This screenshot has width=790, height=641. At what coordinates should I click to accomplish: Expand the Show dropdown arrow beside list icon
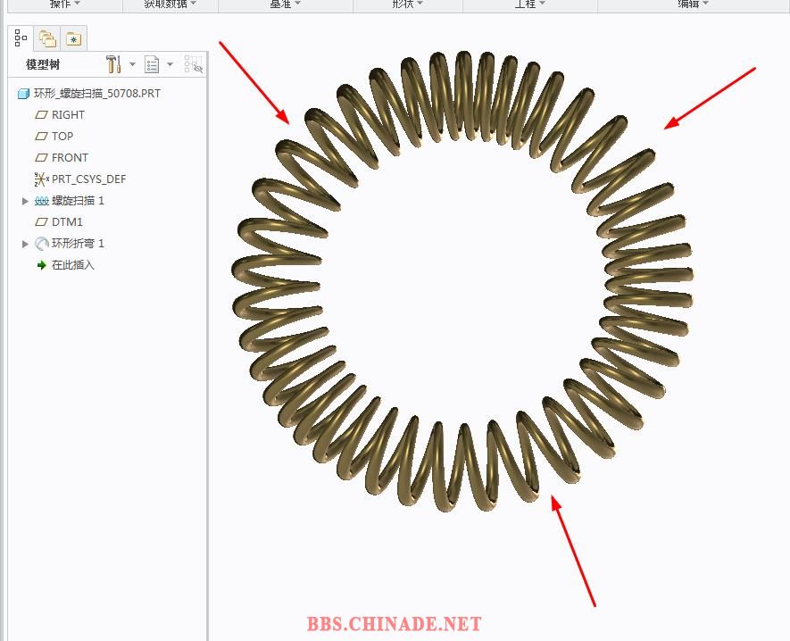(x=170, y=64)
